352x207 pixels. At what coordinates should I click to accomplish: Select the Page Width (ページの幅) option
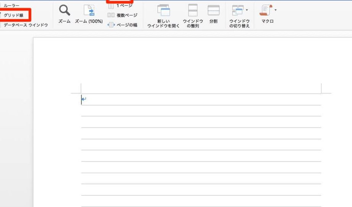click(x=122, y=25)
